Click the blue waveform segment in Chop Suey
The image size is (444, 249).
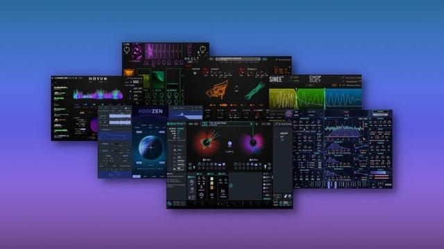[343, 98]
